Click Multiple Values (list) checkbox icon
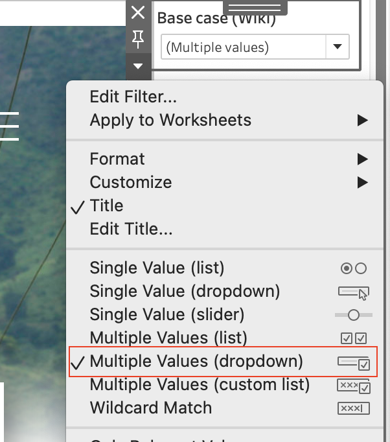The height and width of the screenshot is (442, 390). coord(354,338)
